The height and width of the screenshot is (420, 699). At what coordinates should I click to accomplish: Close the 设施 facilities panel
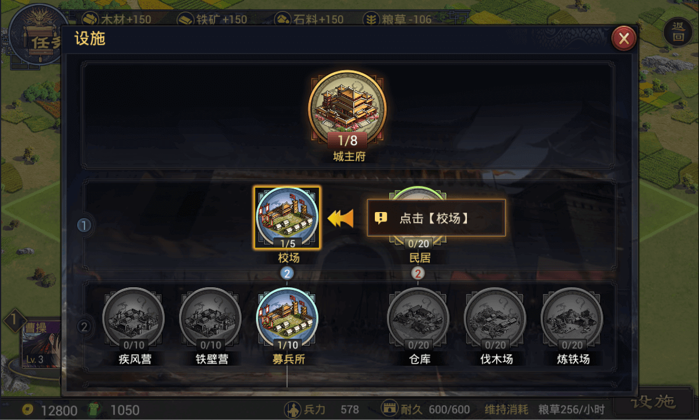(x=624, y=38)
